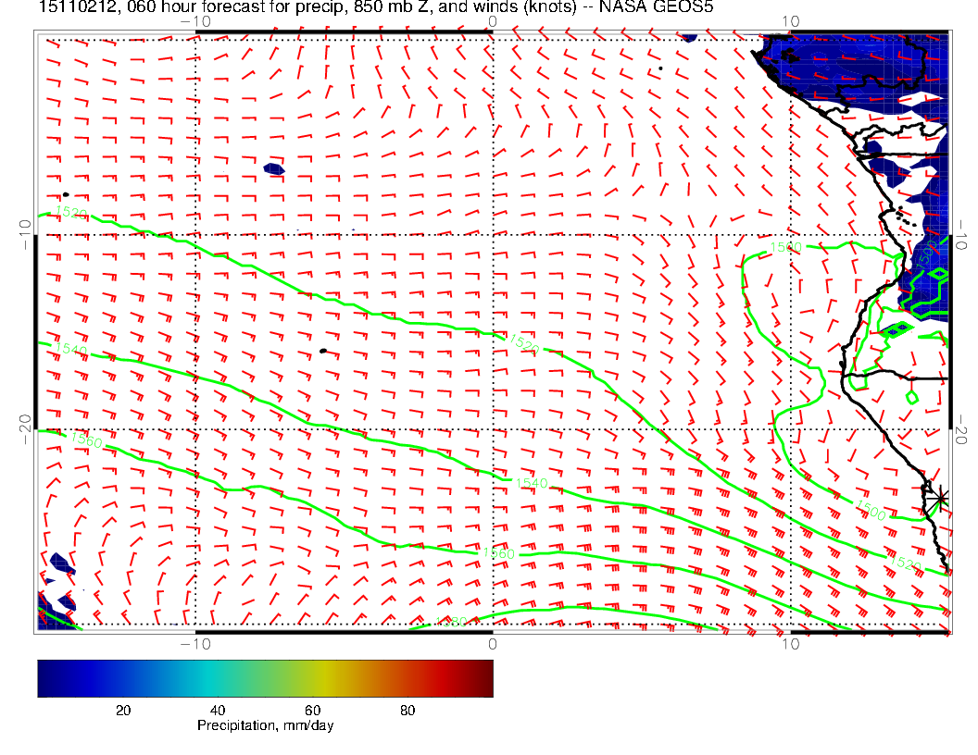Click the 10 longitude label on bottom axis
This screenshot has width=978, height=755.
coord(789,643)
